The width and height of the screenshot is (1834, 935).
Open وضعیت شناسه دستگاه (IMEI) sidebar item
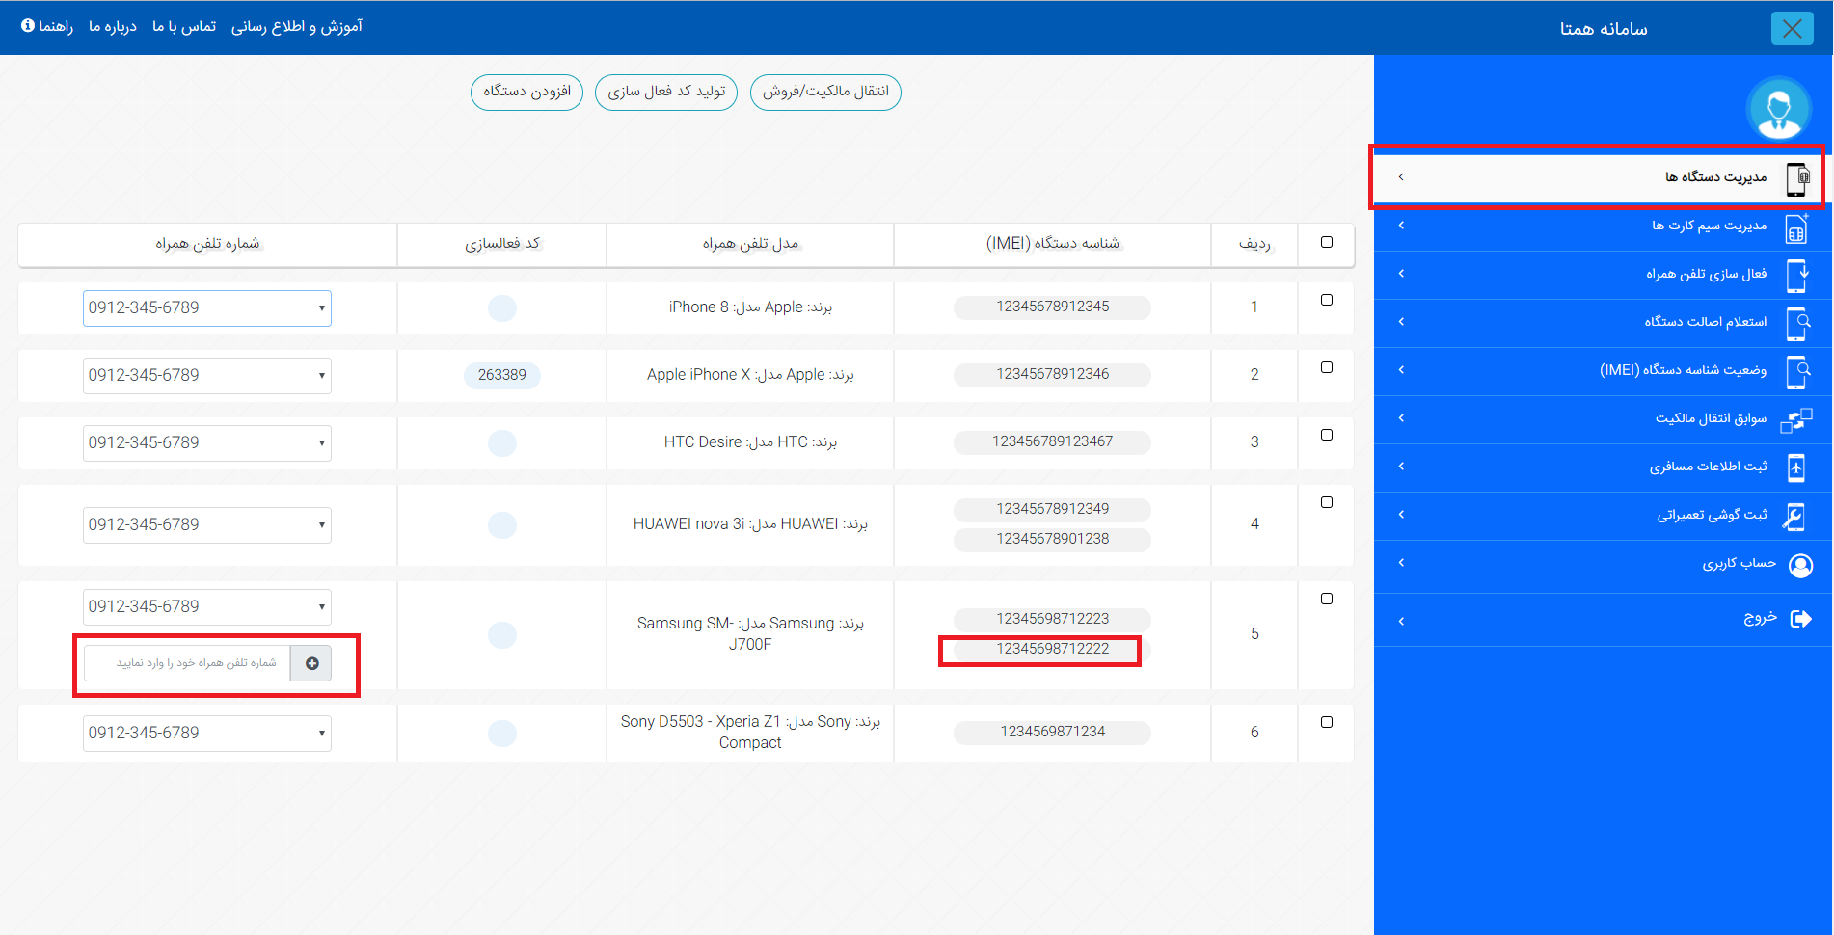pos(1604,371)
